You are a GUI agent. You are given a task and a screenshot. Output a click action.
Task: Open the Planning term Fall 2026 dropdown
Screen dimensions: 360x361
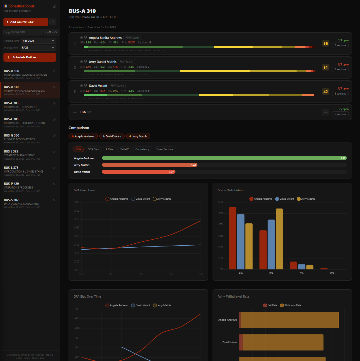[38, 41]
